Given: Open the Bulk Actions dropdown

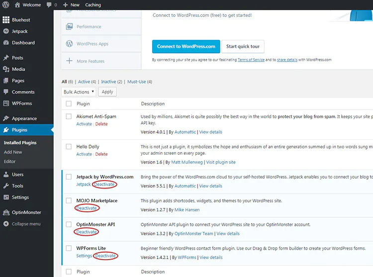Looking at the screenshot, I should pos(79,92).
